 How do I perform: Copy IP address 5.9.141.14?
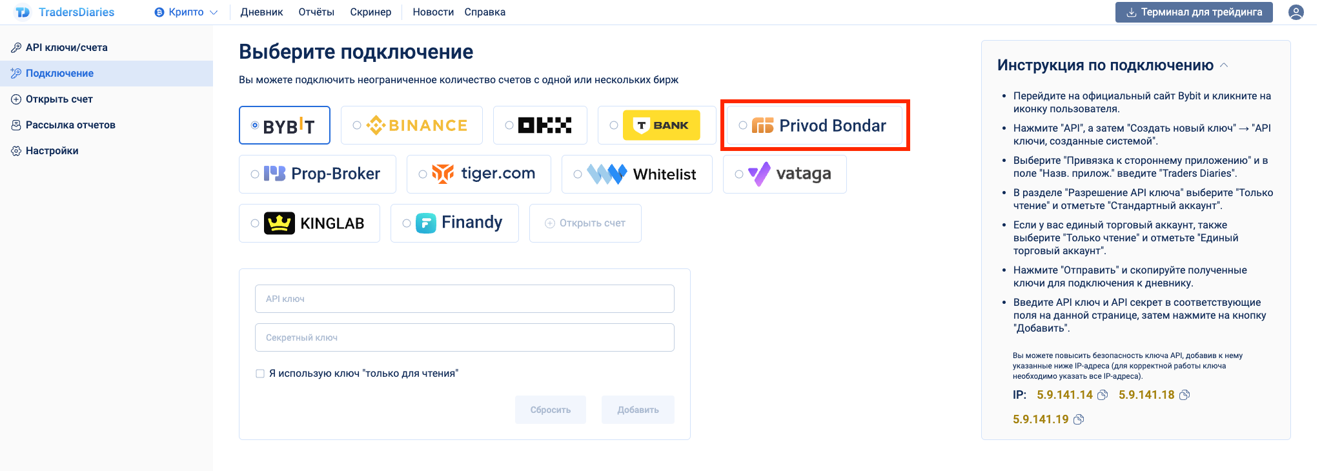1103,395
